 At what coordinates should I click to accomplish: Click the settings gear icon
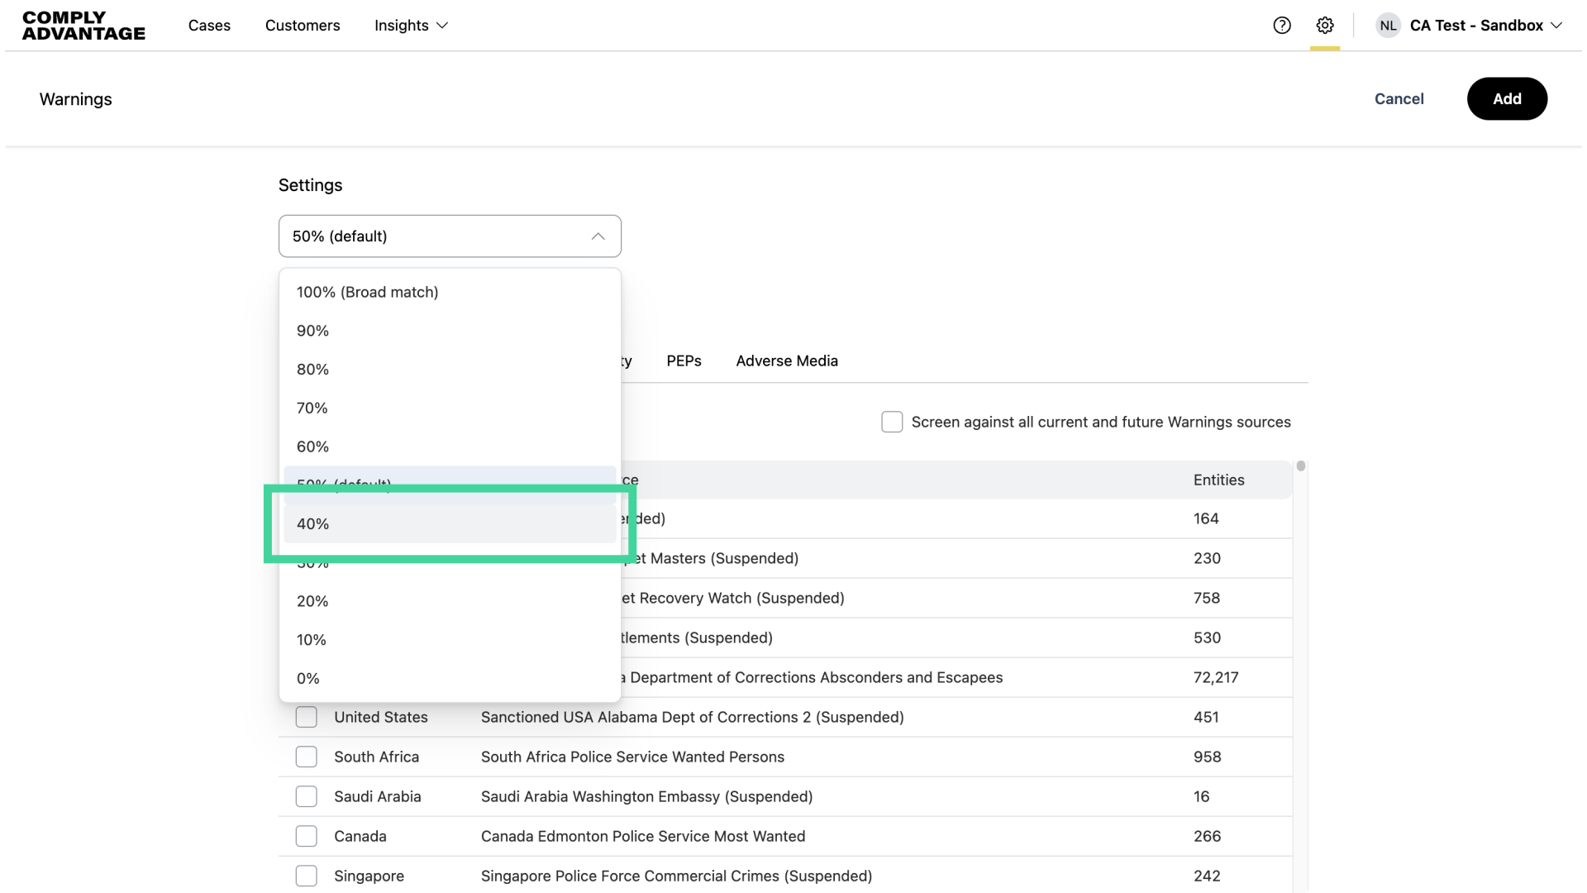tap(1325, 26)
